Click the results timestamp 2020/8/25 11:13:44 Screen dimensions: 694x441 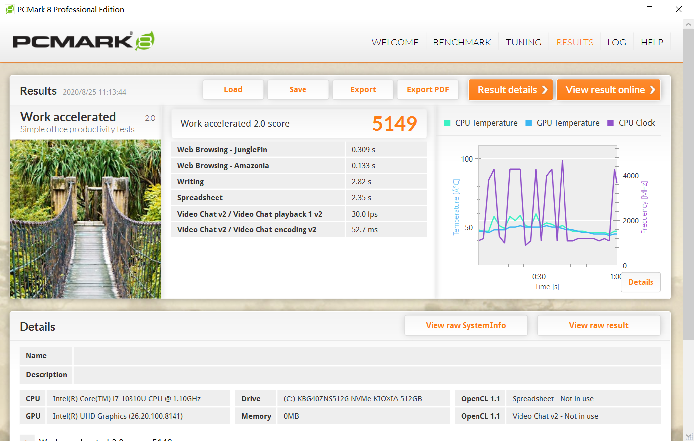click(x=94, y=92)
